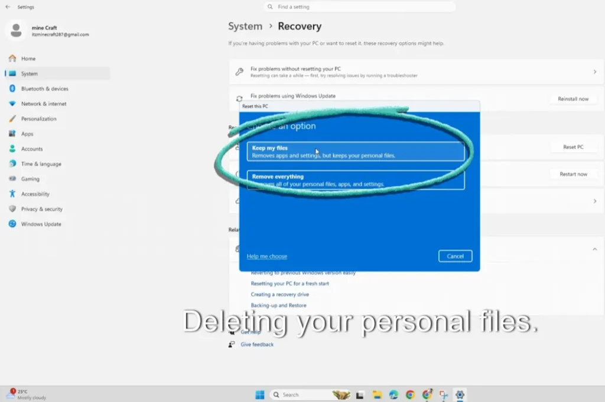Viewport: 605px width, 402px height.
Task: Choose the Remove everything option
Action: click(356, 180)
